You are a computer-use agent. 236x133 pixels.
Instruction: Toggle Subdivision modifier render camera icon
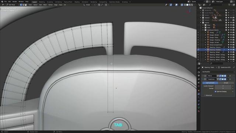point(225,79)
